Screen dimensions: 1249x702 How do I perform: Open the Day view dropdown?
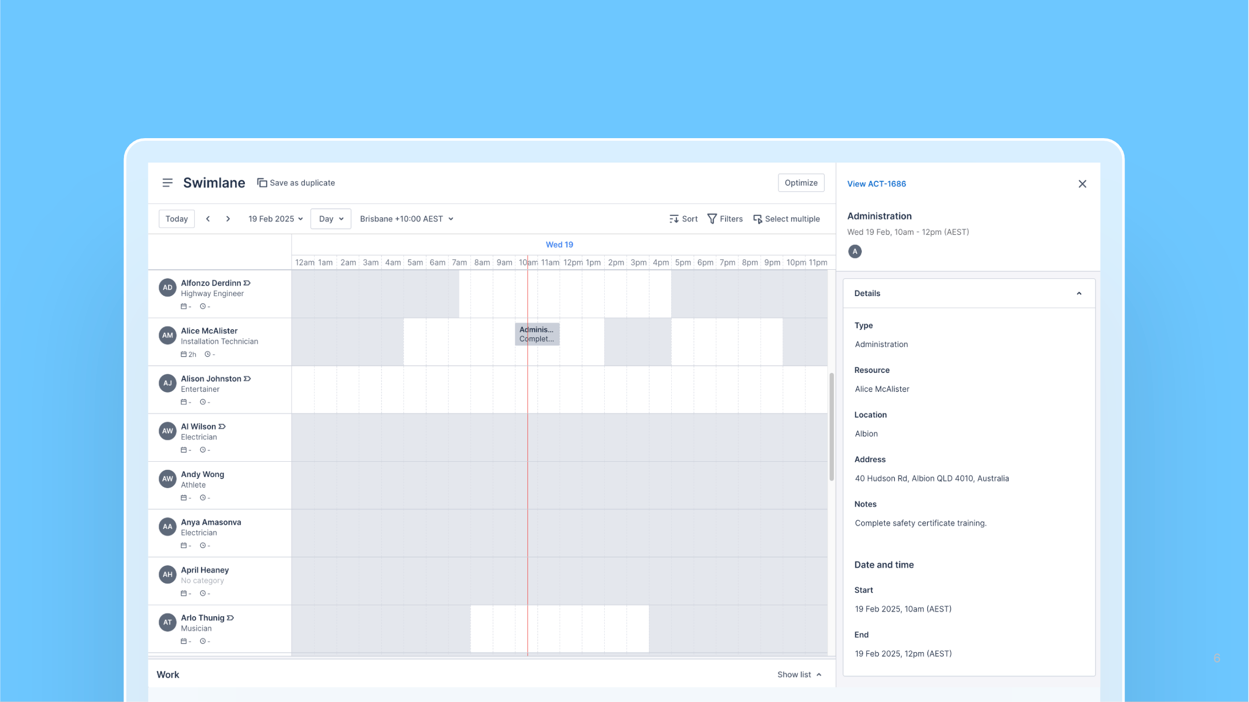tap(331, 219)
